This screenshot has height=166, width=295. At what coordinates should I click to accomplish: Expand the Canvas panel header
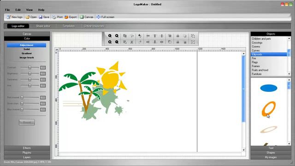click(x=27, y=34)
